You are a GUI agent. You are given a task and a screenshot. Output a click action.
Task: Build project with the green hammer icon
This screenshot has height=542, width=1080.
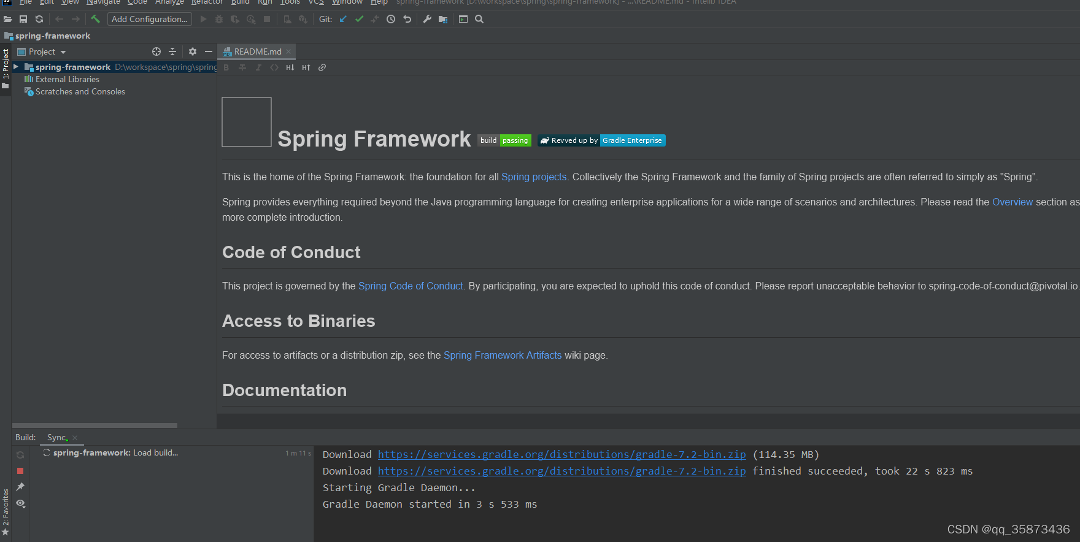pyautogui.click(x=96, y=19)
